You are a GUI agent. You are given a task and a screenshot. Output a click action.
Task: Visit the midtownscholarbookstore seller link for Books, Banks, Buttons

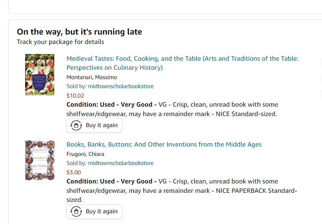(x=121, y=163)
